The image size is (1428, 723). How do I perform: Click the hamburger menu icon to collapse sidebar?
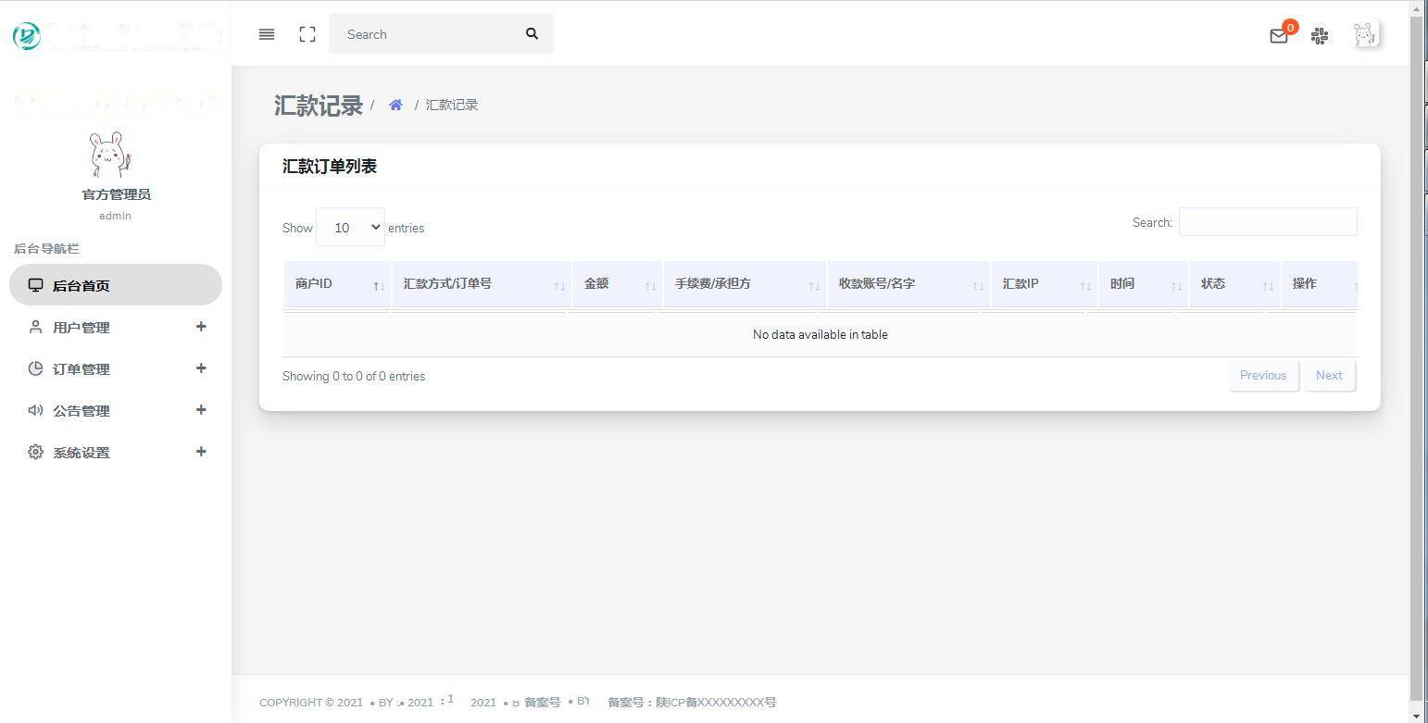[267, 34]
